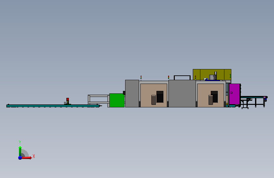
Task: Select the large center gray panel
Action: click(182, 93)
